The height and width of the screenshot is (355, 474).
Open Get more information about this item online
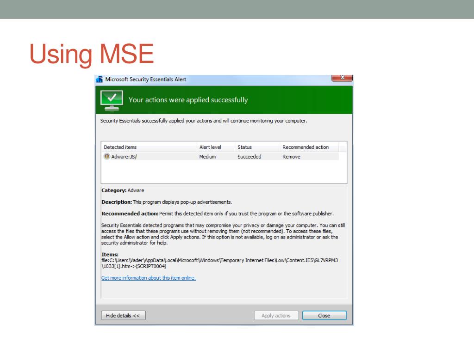point(149,278)
